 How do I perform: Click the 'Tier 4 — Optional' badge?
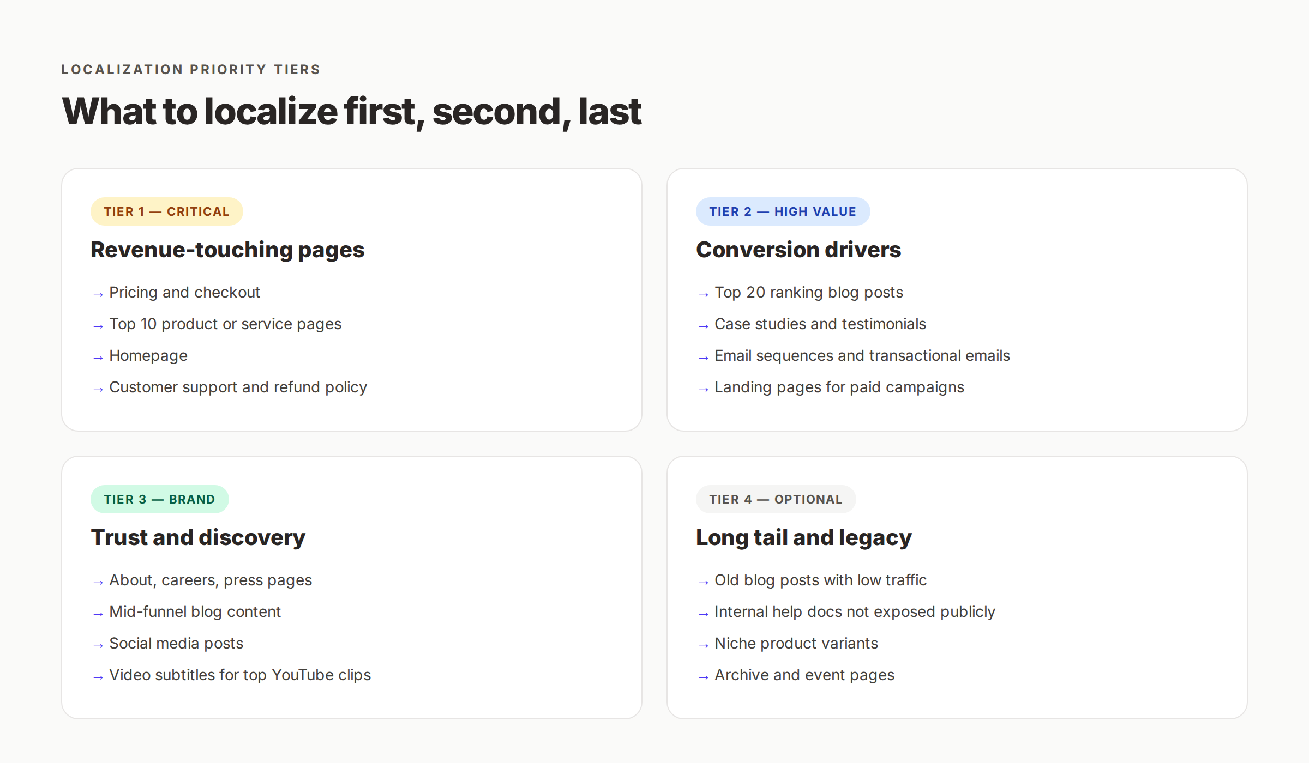776,499
